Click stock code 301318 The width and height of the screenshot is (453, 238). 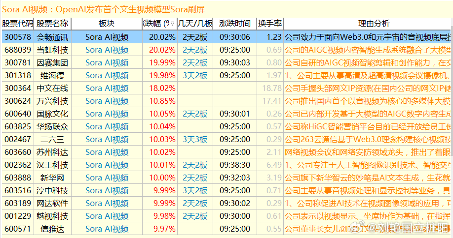click(x=18, y=75)
